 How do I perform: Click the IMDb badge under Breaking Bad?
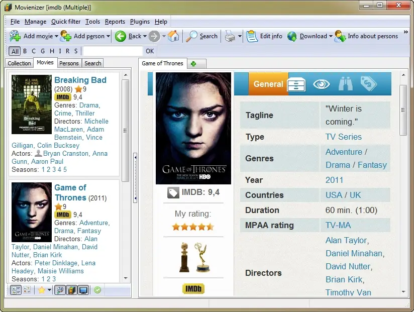coord(63,97)
